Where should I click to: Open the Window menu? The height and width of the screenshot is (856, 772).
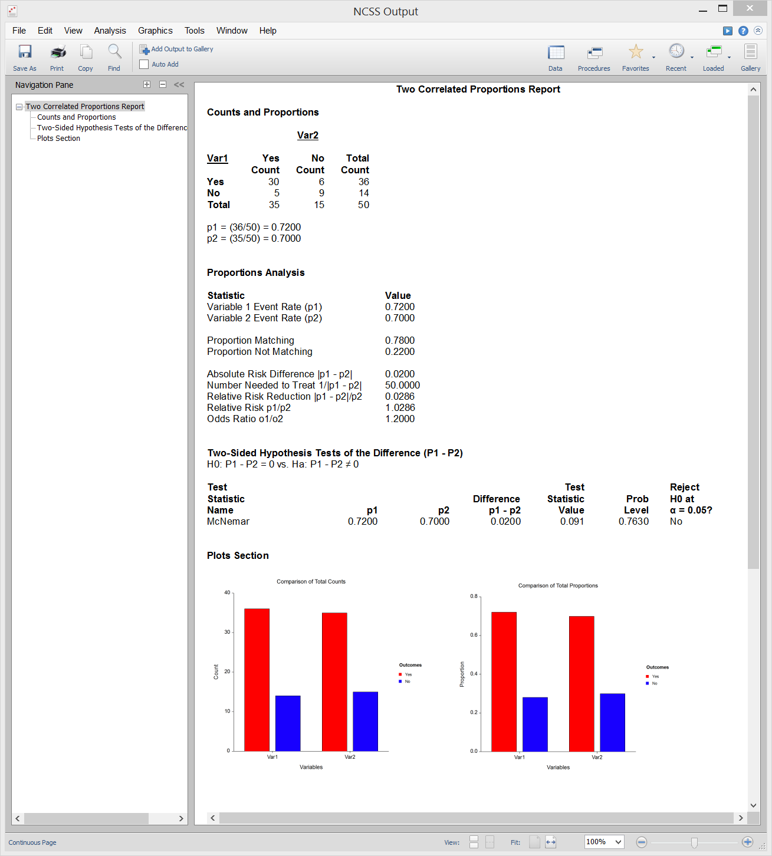point(232,31)
